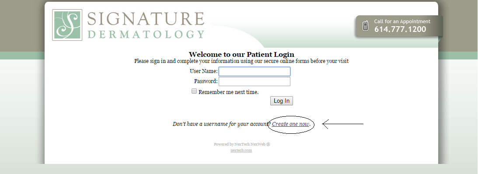Click the Remember me next time label
The height and width of the screenshot is (174, 478).
coord(228,92)
